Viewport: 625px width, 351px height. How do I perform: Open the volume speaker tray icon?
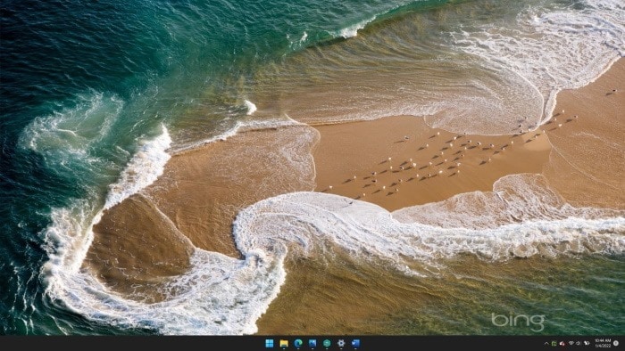click(579, 344)
